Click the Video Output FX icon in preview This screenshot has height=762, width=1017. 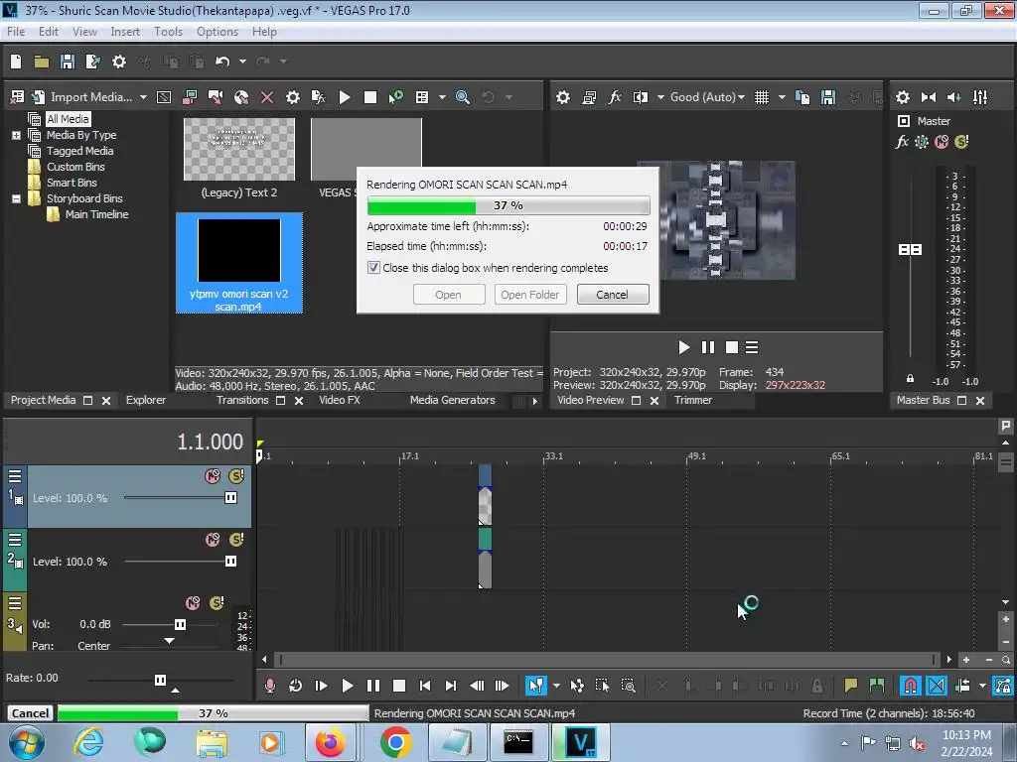pyautogui.click(x=614, y=97)
